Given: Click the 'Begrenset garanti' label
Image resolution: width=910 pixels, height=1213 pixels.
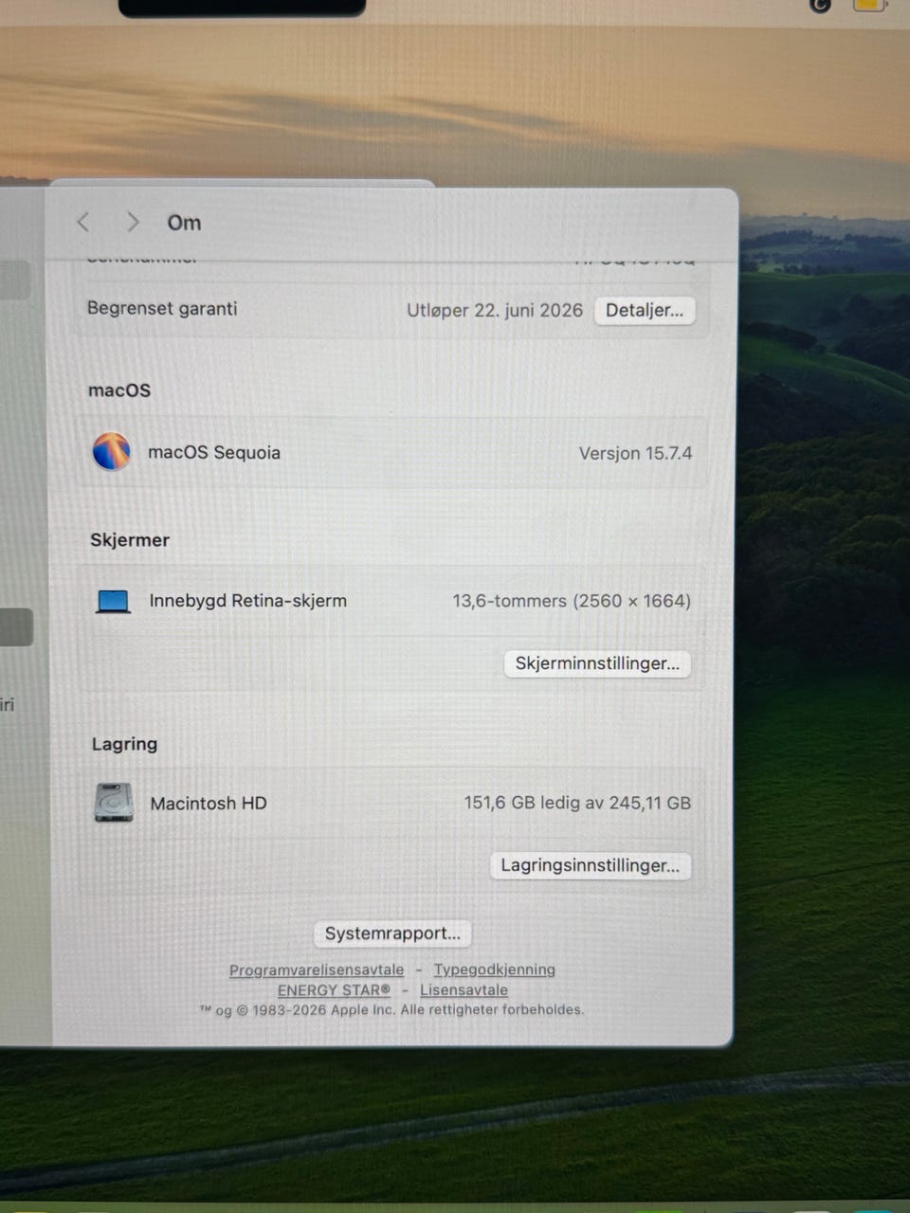Looking at the screenshot, I should tap(162, 308).
